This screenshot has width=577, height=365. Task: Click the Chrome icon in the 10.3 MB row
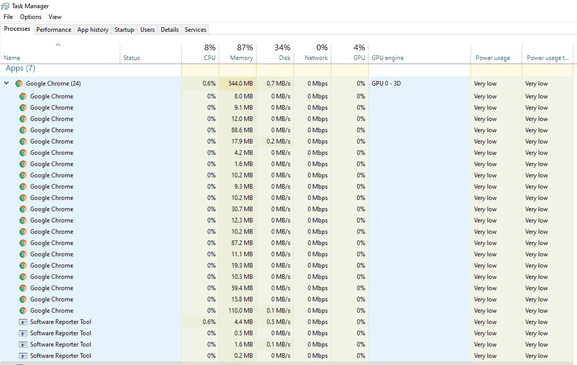tap(23, 277)
